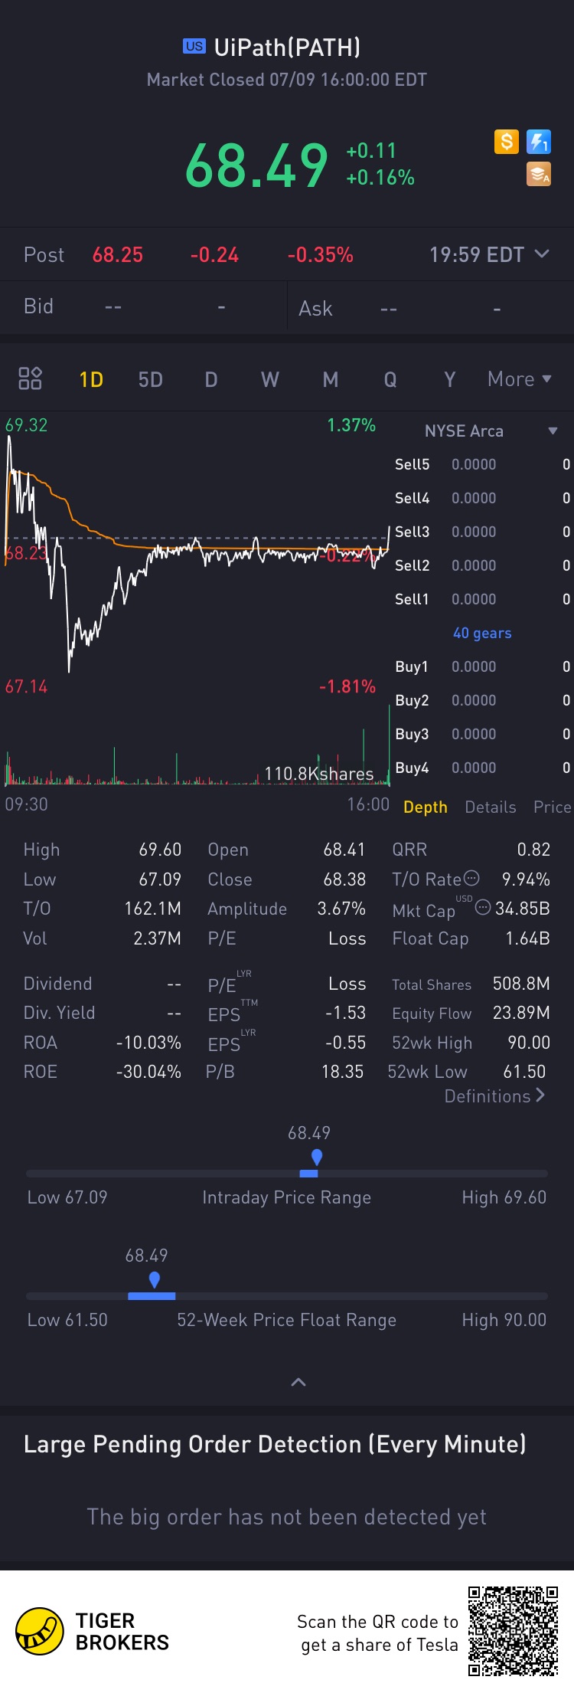Collapse the stats section with up chevron
574x1693 pixels.
[298, 1382]
